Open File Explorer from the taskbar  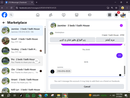58,95
